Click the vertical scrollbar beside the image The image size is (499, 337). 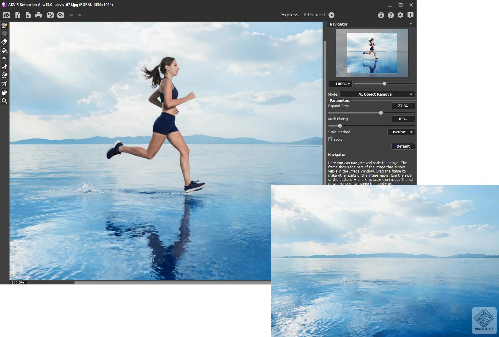(x=325, y=113)
